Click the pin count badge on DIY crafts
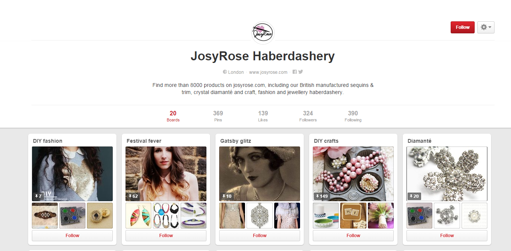This screenshot has height=251, width=511. (322, 196)
